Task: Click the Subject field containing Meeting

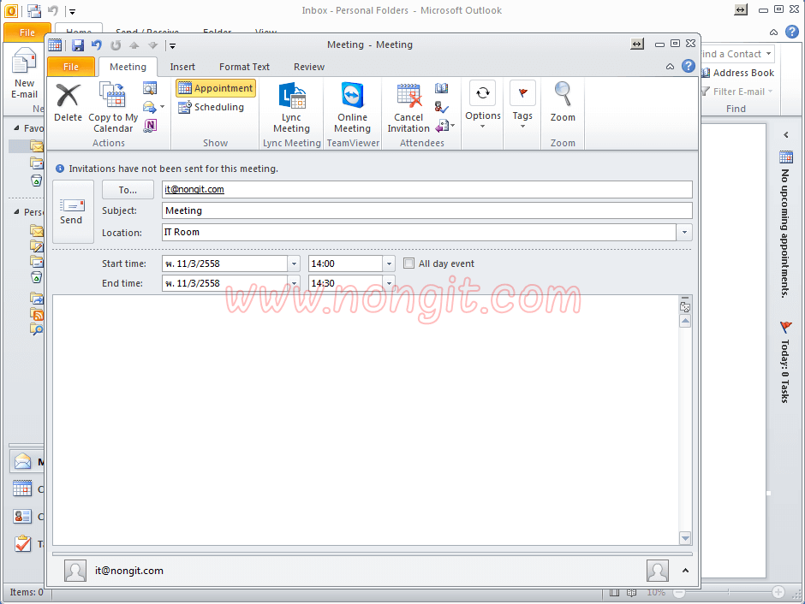Action: point(427,210)
